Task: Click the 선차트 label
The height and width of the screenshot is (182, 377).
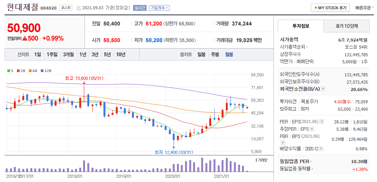Action: click(x=23, y=54)
